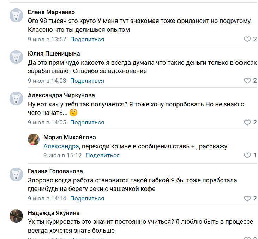Viewport: 258px width, 239px height.
Task: Share Елена Марченко's comment via Поделиться
Action: pos(87,39)
